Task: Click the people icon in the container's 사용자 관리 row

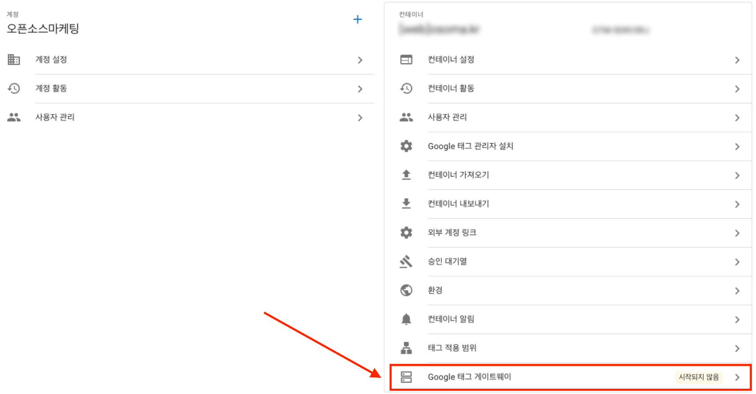Action: [x=406, y=117]
